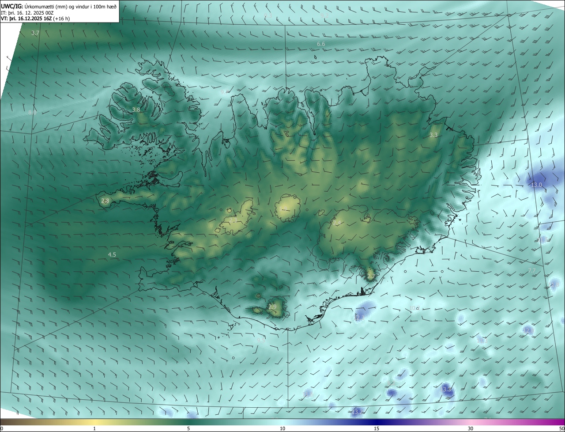This screenshot has height=432, width=565.
Task: Click the '0' tick on the color scale
Action: click(2, 428)
